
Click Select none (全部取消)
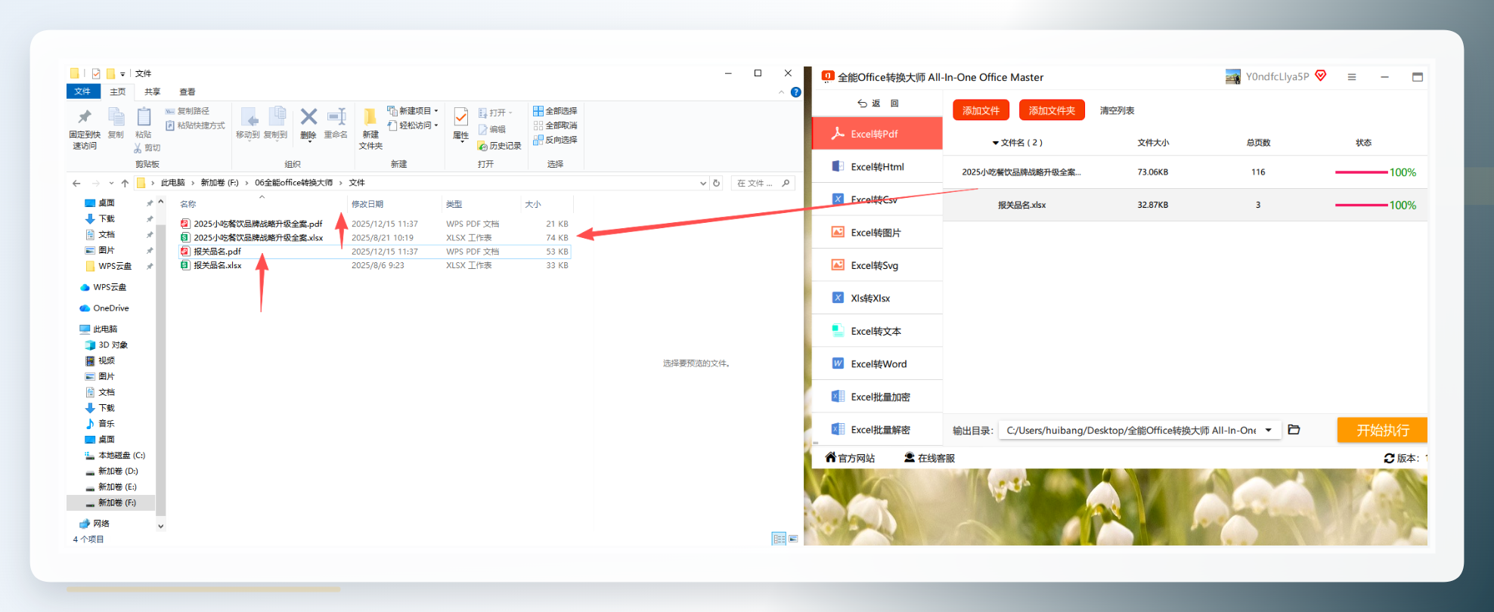[x=555, y=125]
